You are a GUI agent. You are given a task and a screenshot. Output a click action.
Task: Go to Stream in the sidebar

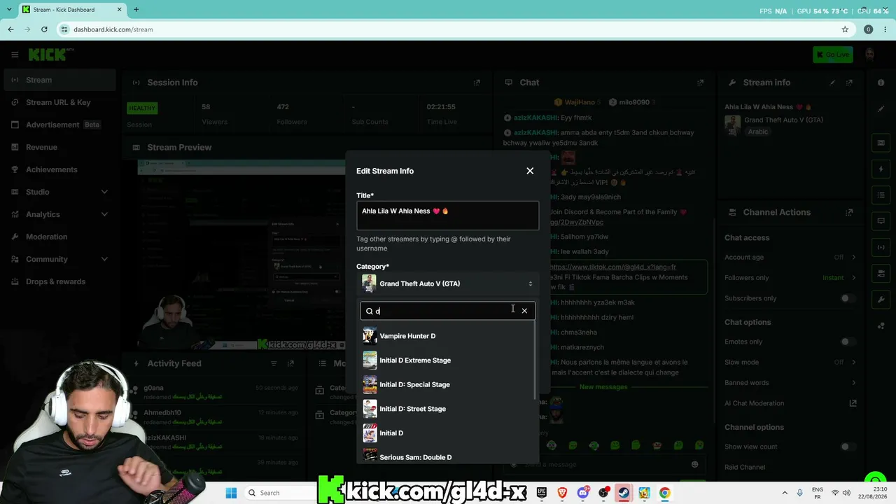[59, 80]
